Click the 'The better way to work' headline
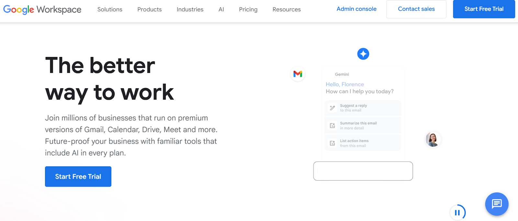This screenshot has height=221, width=518. 109,79
